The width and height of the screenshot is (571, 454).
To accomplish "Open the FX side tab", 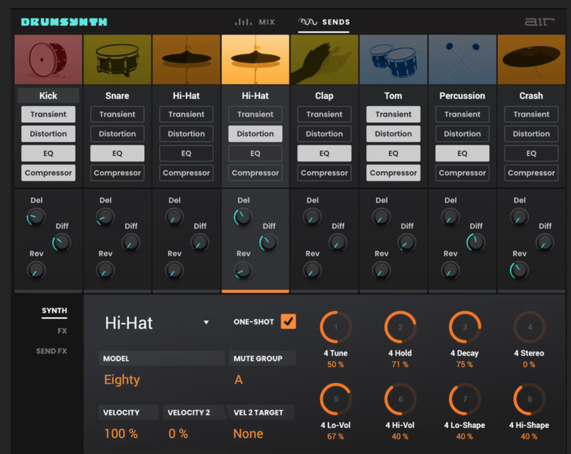I will (62, 331).
